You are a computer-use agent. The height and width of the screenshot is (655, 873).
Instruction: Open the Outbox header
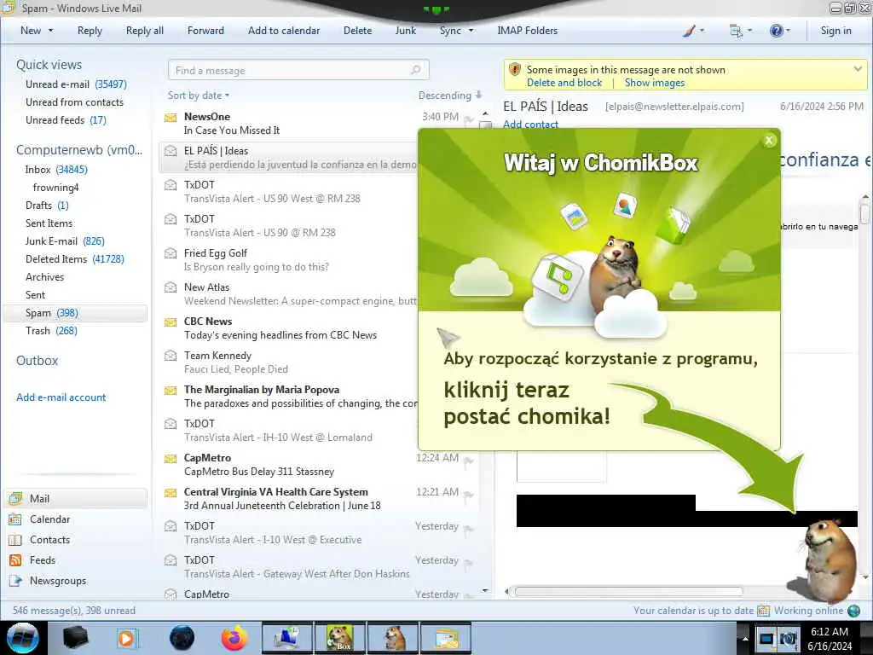pos(38,361)
